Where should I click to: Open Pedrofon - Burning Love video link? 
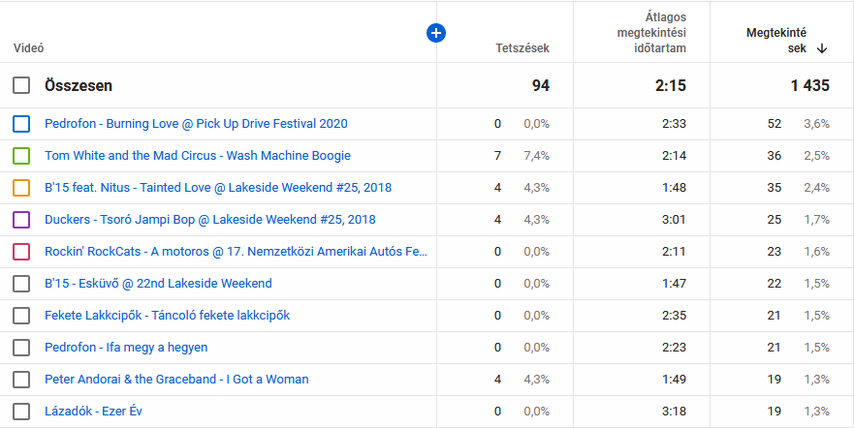tap(196, 124)
